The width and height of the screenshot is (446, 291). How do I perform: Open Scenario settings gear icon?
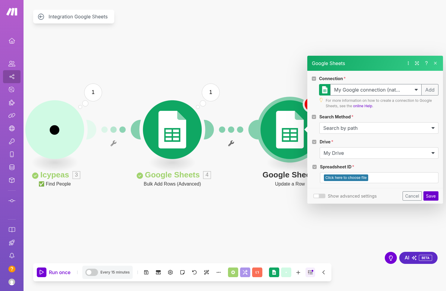170,272
